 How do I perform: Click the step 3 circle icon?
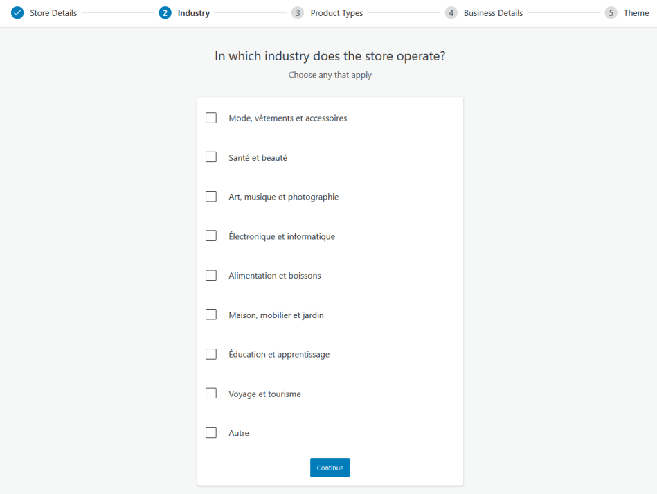(298, 13)
